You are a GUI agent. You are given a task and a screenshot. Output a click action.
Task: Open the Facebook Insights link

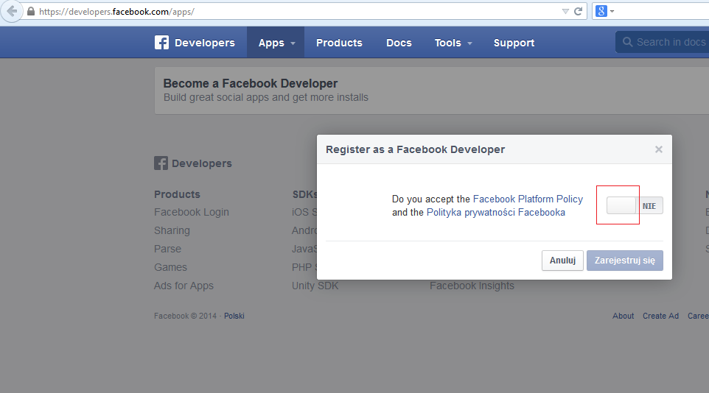(x=472, y=286)
